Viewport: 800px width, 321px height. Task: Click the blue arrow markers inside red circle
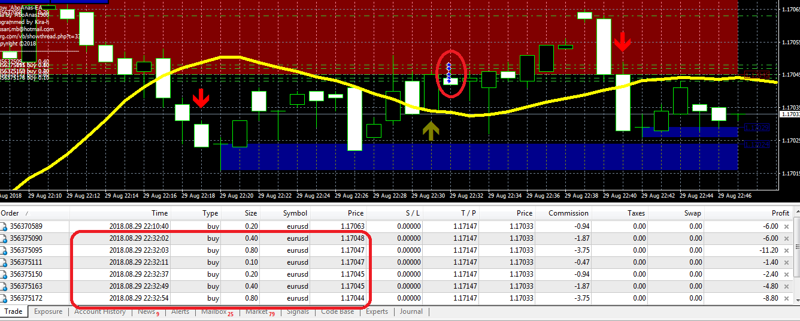(449, 72)
